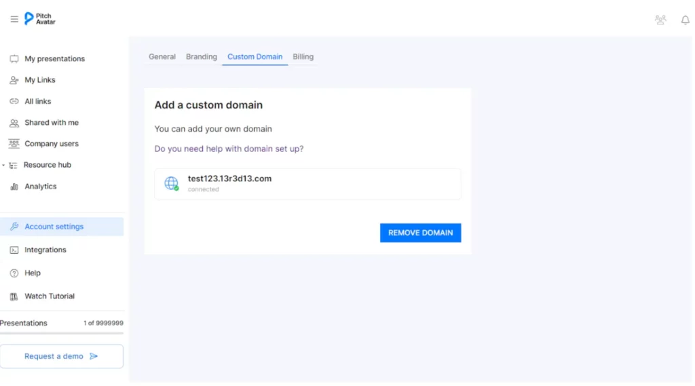The height and width of the screenshot is (386, 695).
Task: Click the Help question mark icon
Action: (x=14, y=273)
